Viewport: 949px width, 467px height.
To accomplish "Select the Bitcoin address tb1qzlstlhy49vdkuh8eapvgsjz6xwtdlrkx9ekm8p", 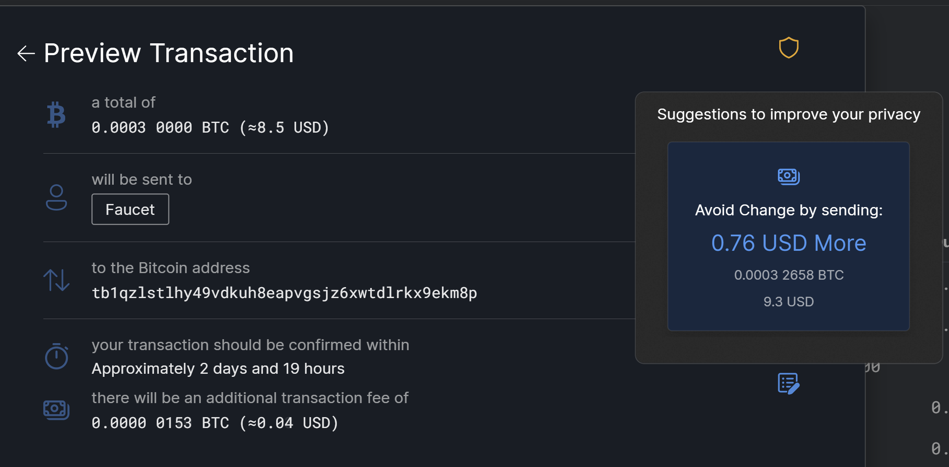I will tap(284, 293).
